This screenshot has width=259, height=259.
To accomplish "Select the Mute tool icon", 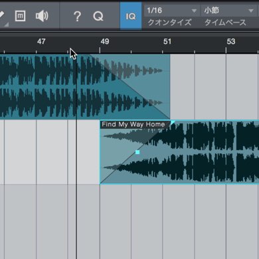I will tap(20, 16).
